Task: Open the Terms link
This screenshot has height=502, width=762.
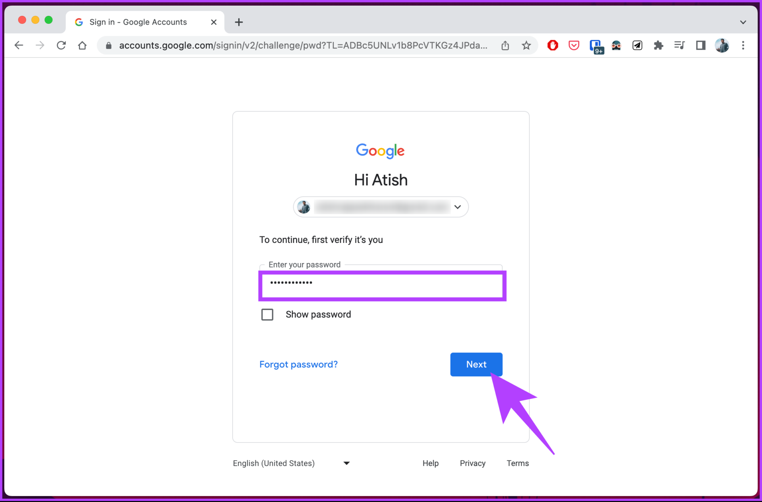Action: point(518,463)
